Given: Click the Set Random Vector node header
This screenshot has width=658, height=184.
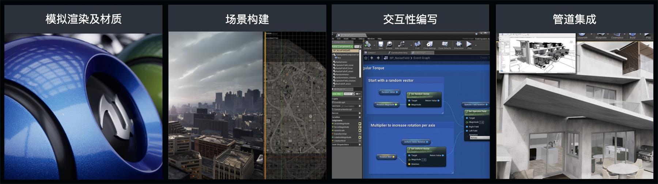Looking at the screenshot, I should [424, 95].
